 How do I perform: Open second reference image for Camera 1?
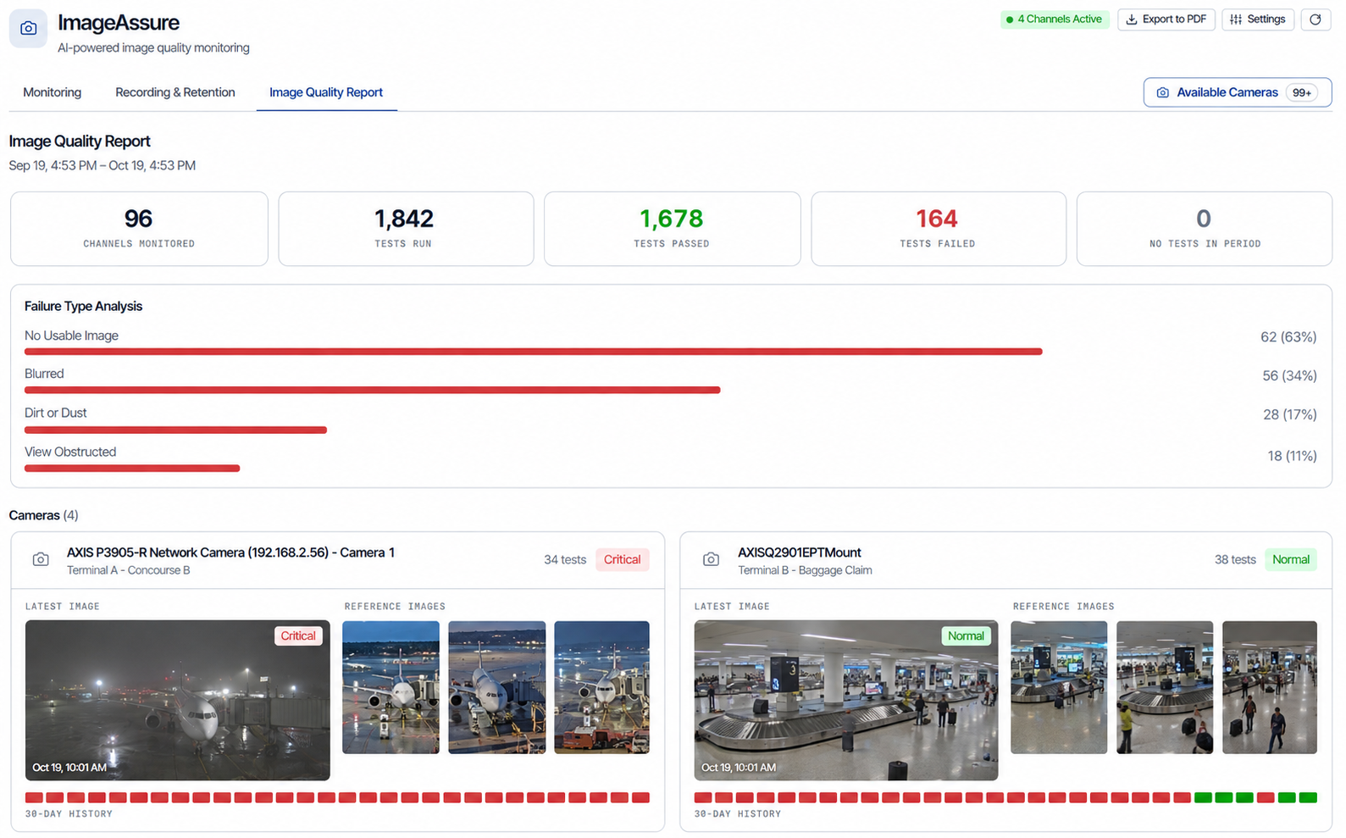pyautogui.click(x=497, y=687)
